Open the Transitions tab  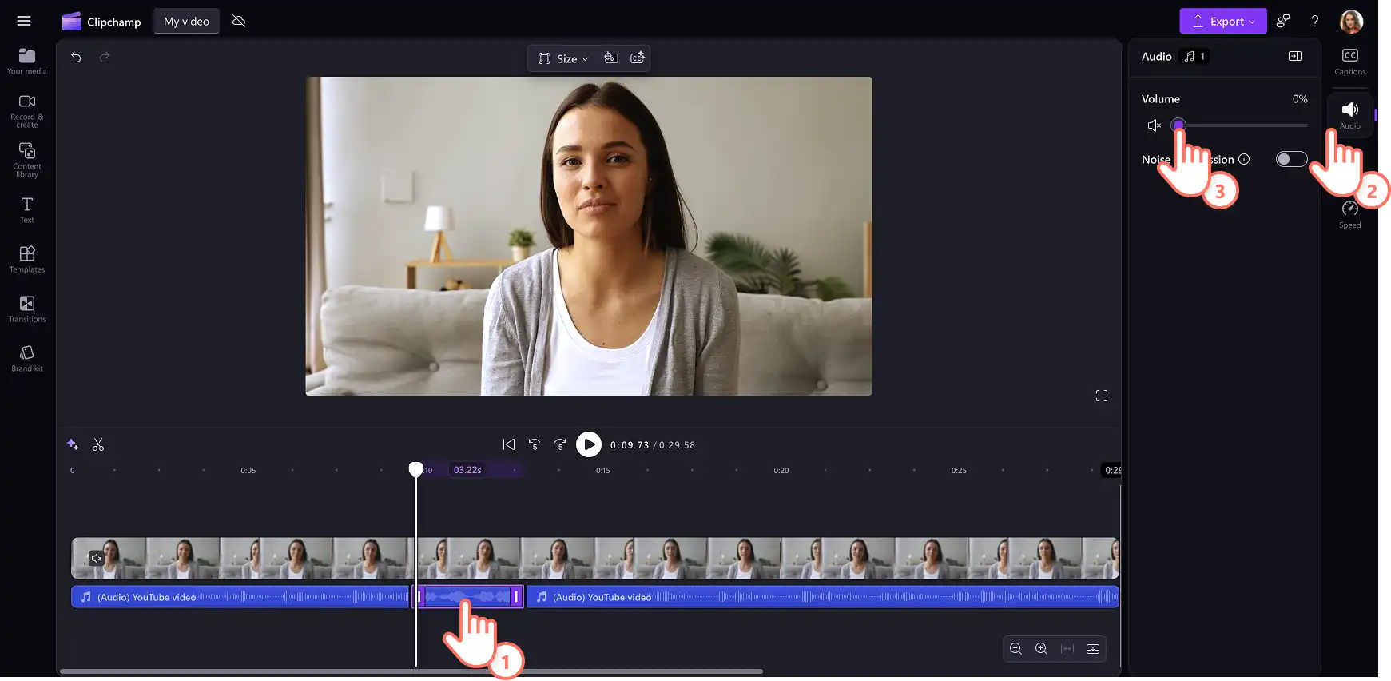pyautogui.click(x=27, y=309)
